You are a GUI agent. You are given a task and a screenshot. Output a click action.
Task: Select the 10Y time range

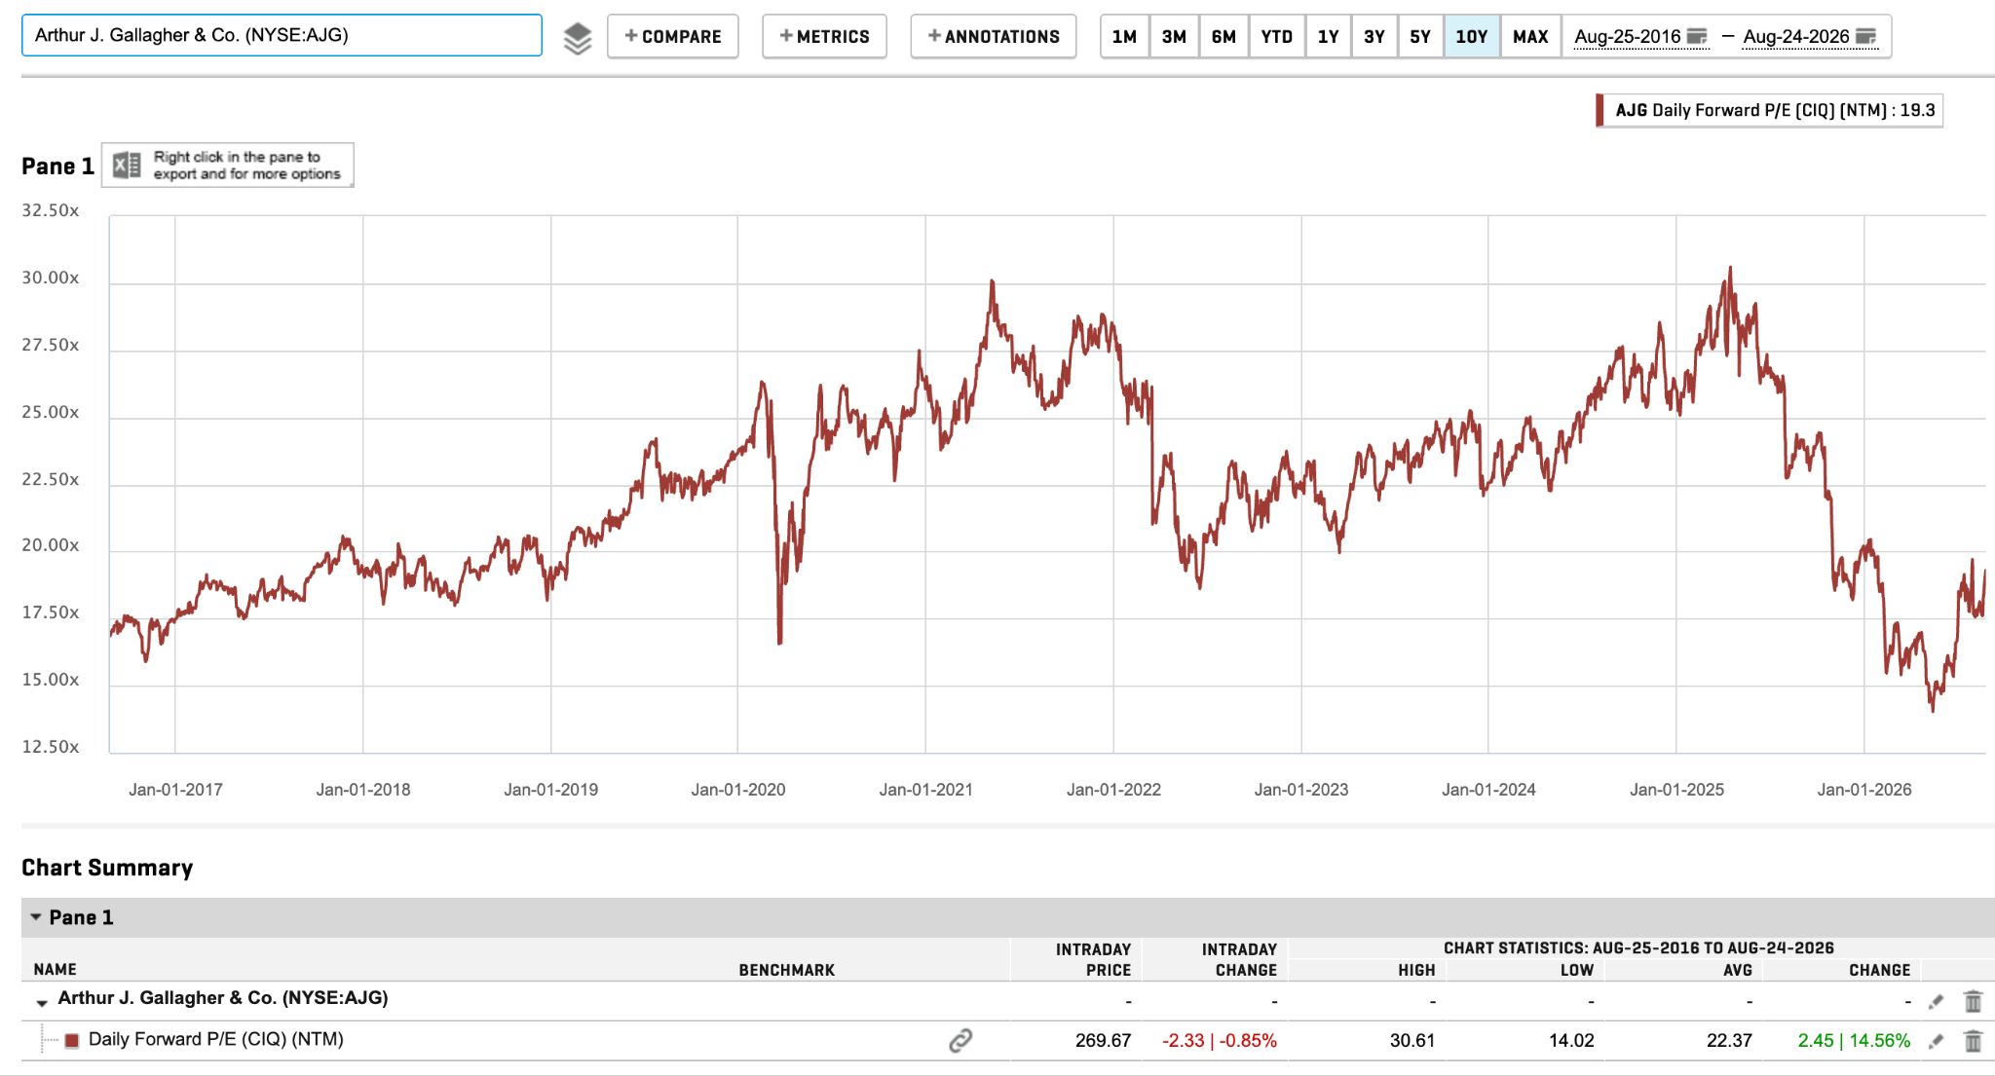[1472, 37]
